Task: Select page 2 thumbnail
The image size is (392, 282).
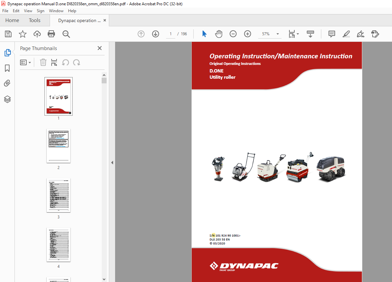Action: [59, 146]
